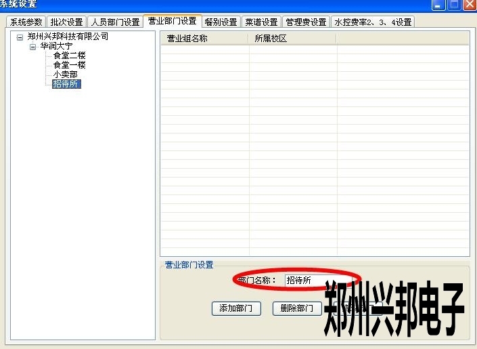Click the 添加部门 button
Viewport: 477px width, 349px height.
tap(236, 308)
